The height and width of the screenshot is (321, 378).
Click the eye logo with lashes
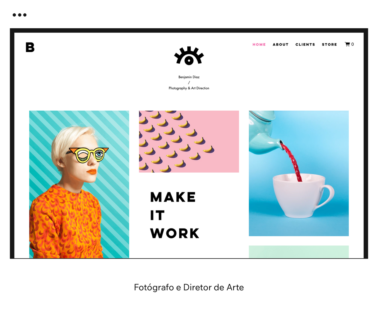[189, 56]
